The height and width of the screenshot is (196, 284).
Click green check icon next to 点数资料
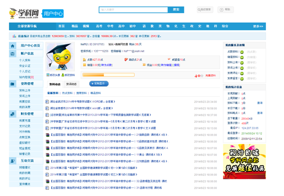click(242, 52)
